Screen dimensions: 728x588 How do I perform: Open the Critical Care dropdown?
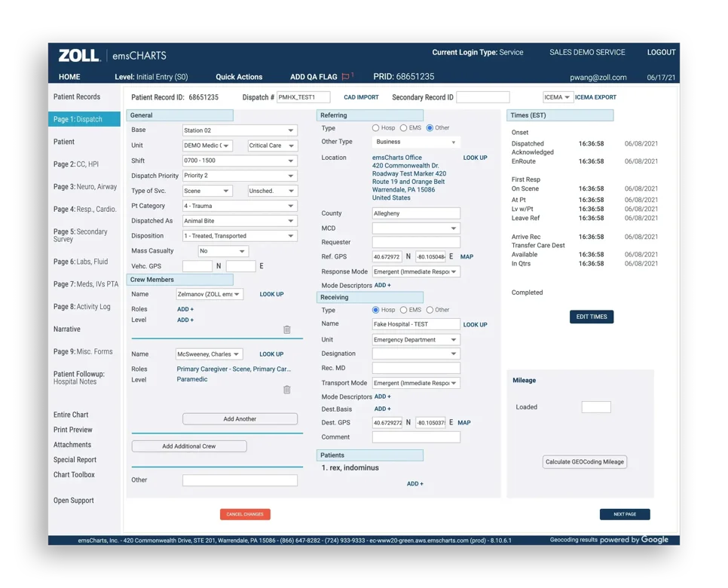(273, 145)
